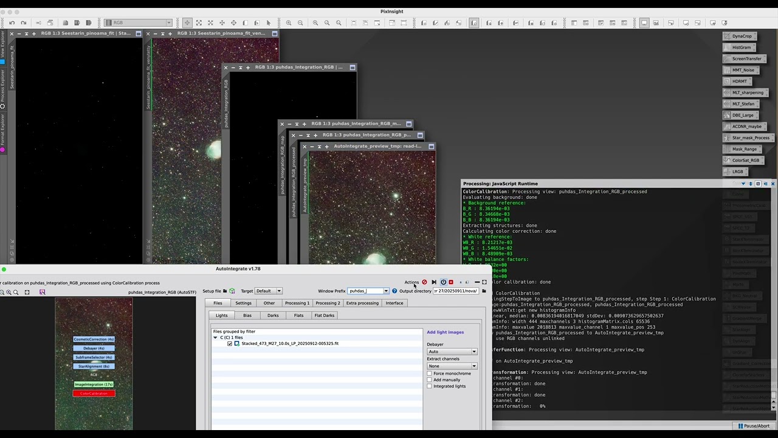The height and width of the screenshot is (438, 778).
Task: Open the Flats files sub-tab
Action: click(x=298, y=315)
